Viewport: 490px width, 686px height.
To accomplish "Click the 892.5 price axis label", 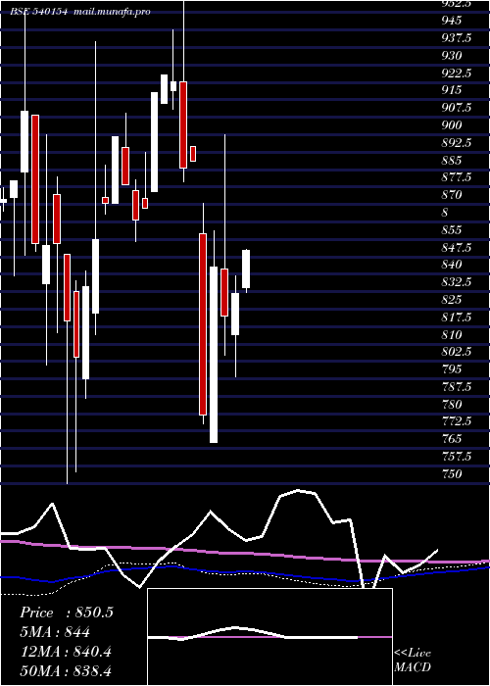I will (x=457, y=143).
